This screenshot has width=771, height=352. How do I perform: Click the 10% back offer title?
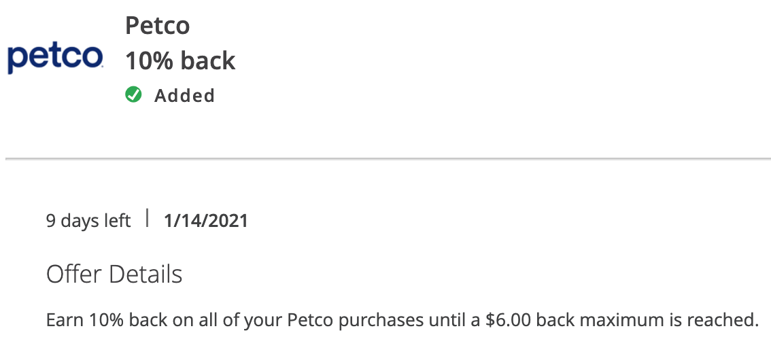(x=180, y=60)
